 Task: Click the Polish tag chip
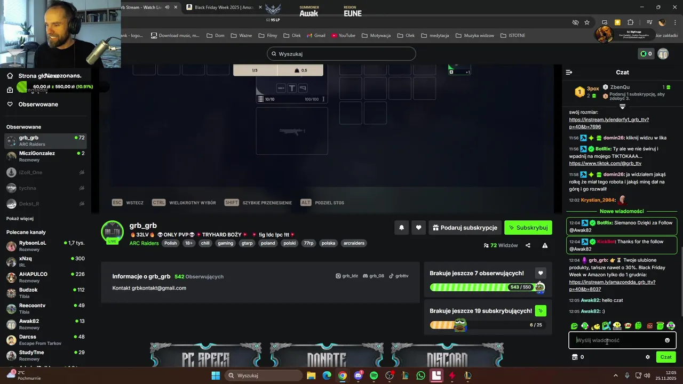171,243
